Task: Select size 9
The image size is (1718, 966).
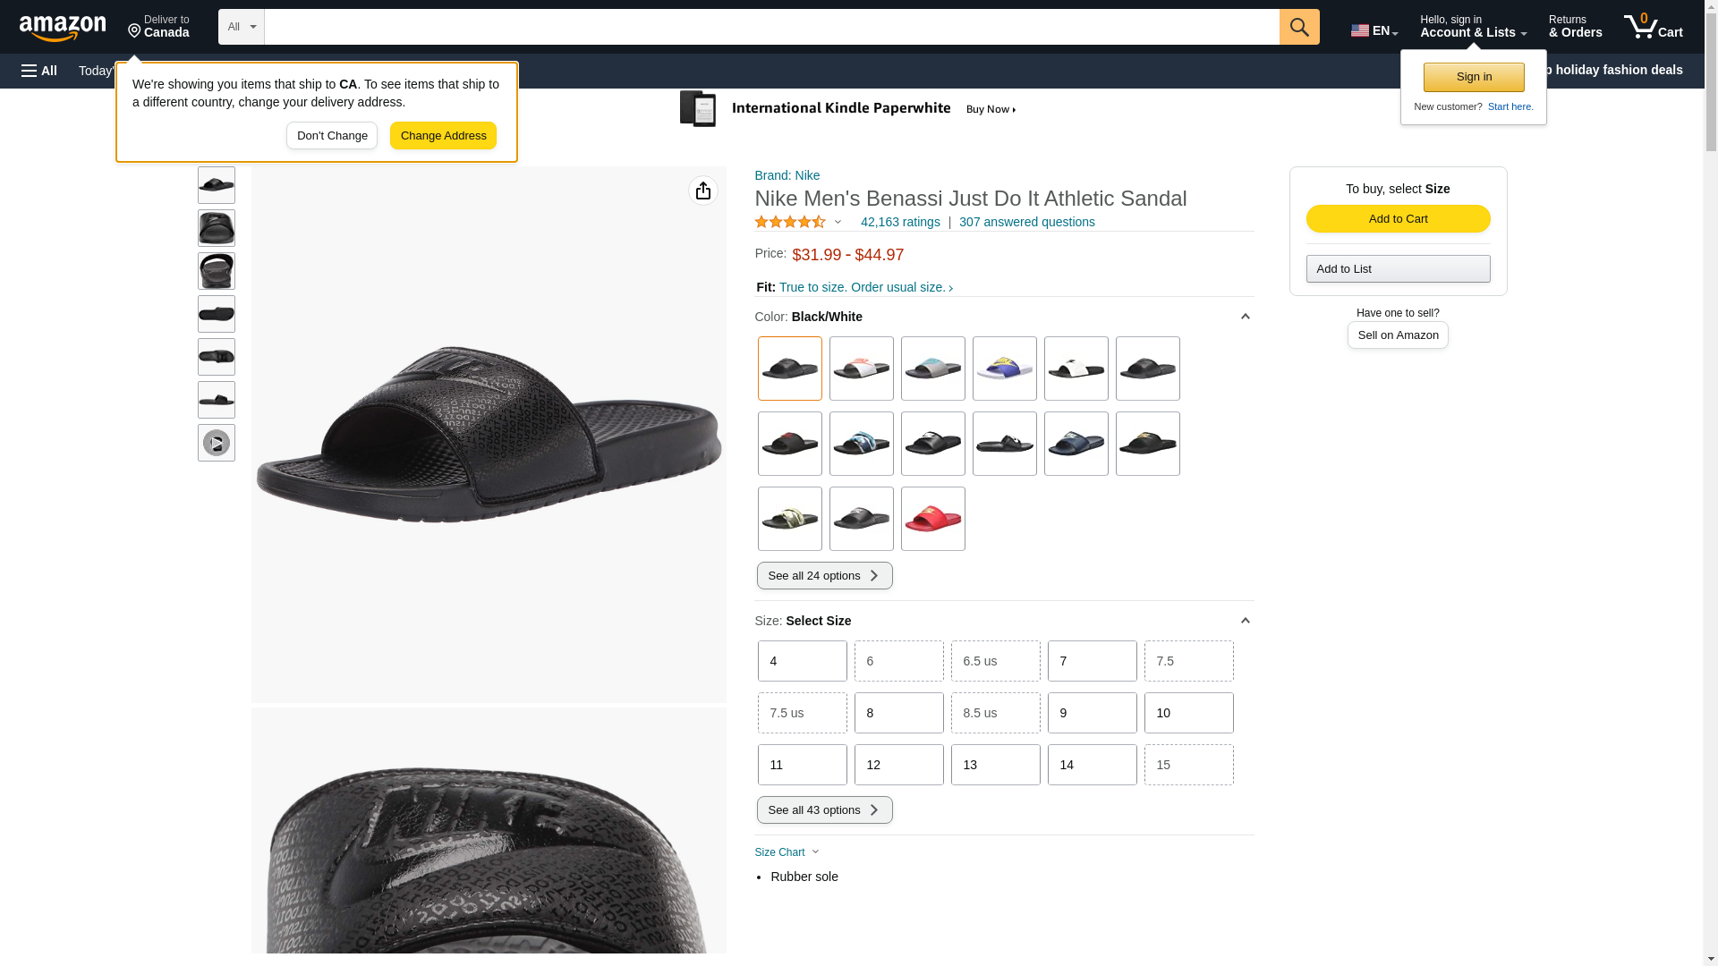Action: coord(1092,713)
